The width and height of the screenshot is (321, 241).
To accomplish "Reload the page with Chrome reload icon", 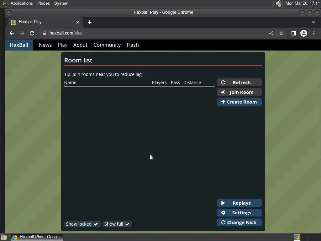I will [32, 33].
